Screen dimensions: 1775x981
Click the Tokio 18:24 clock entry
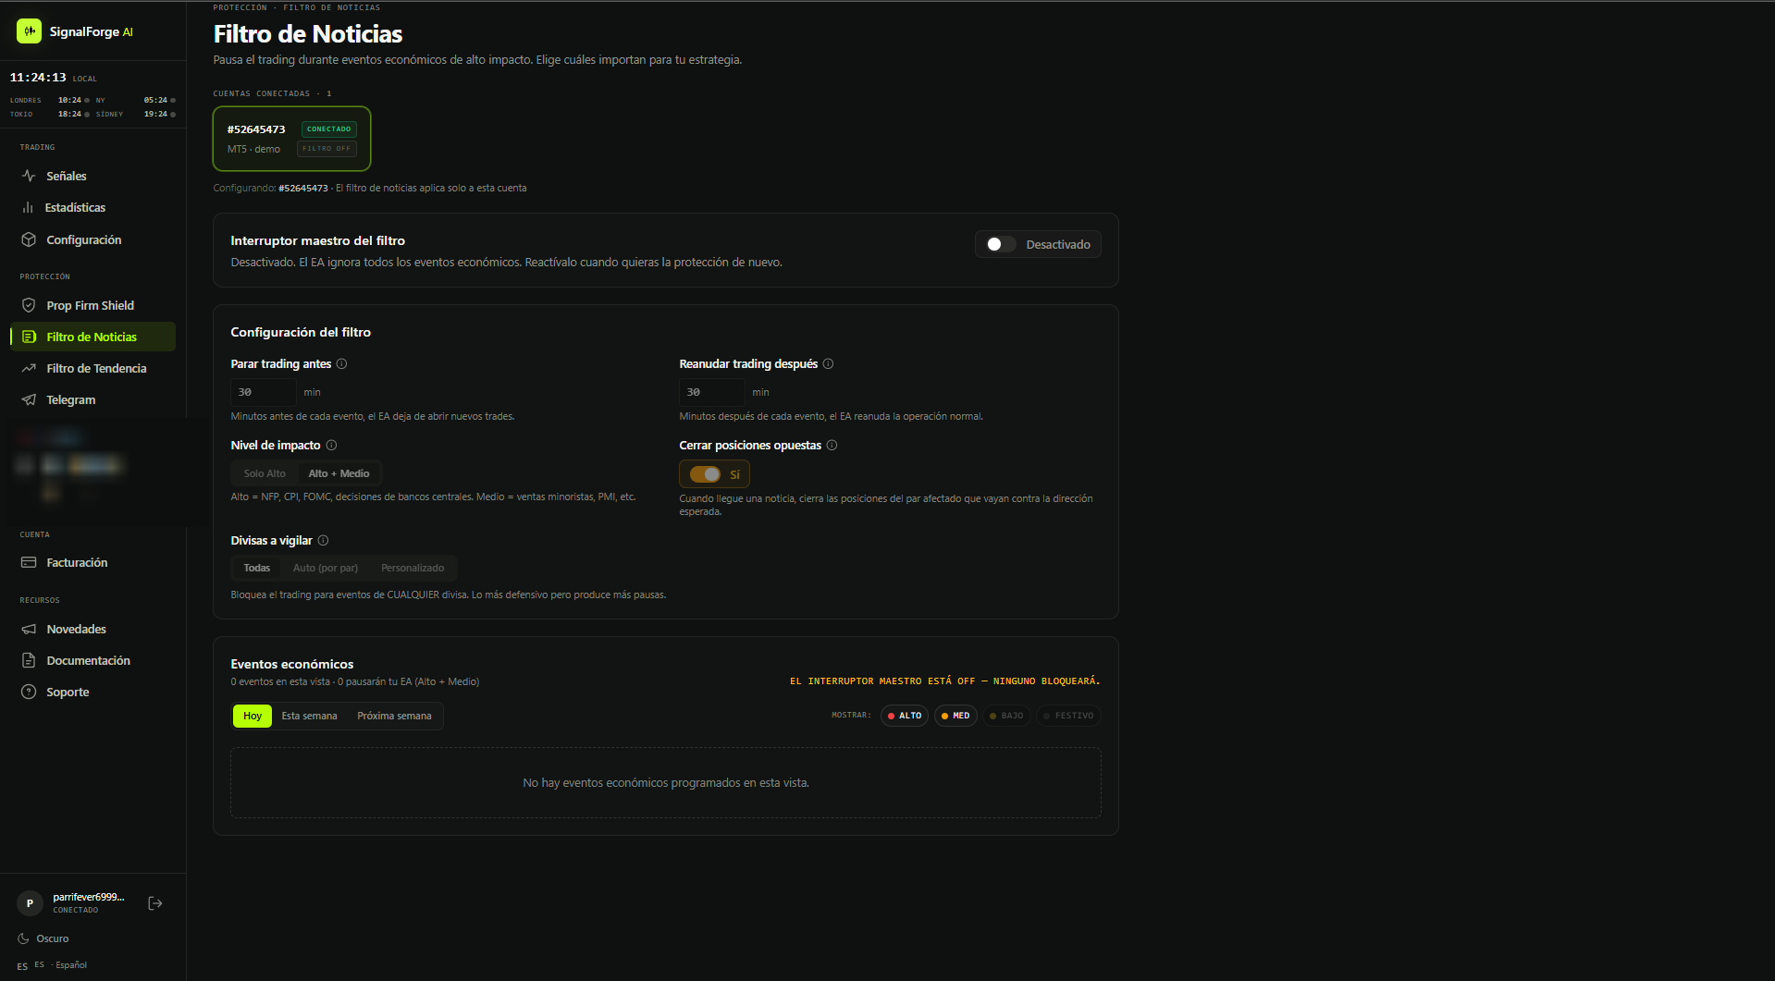49,115
